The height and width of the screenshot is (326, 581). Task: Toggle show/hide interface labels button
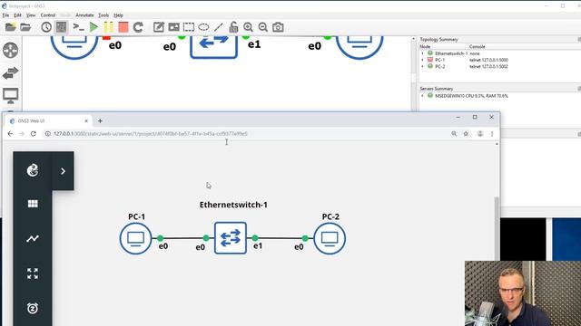coord(61,27)
